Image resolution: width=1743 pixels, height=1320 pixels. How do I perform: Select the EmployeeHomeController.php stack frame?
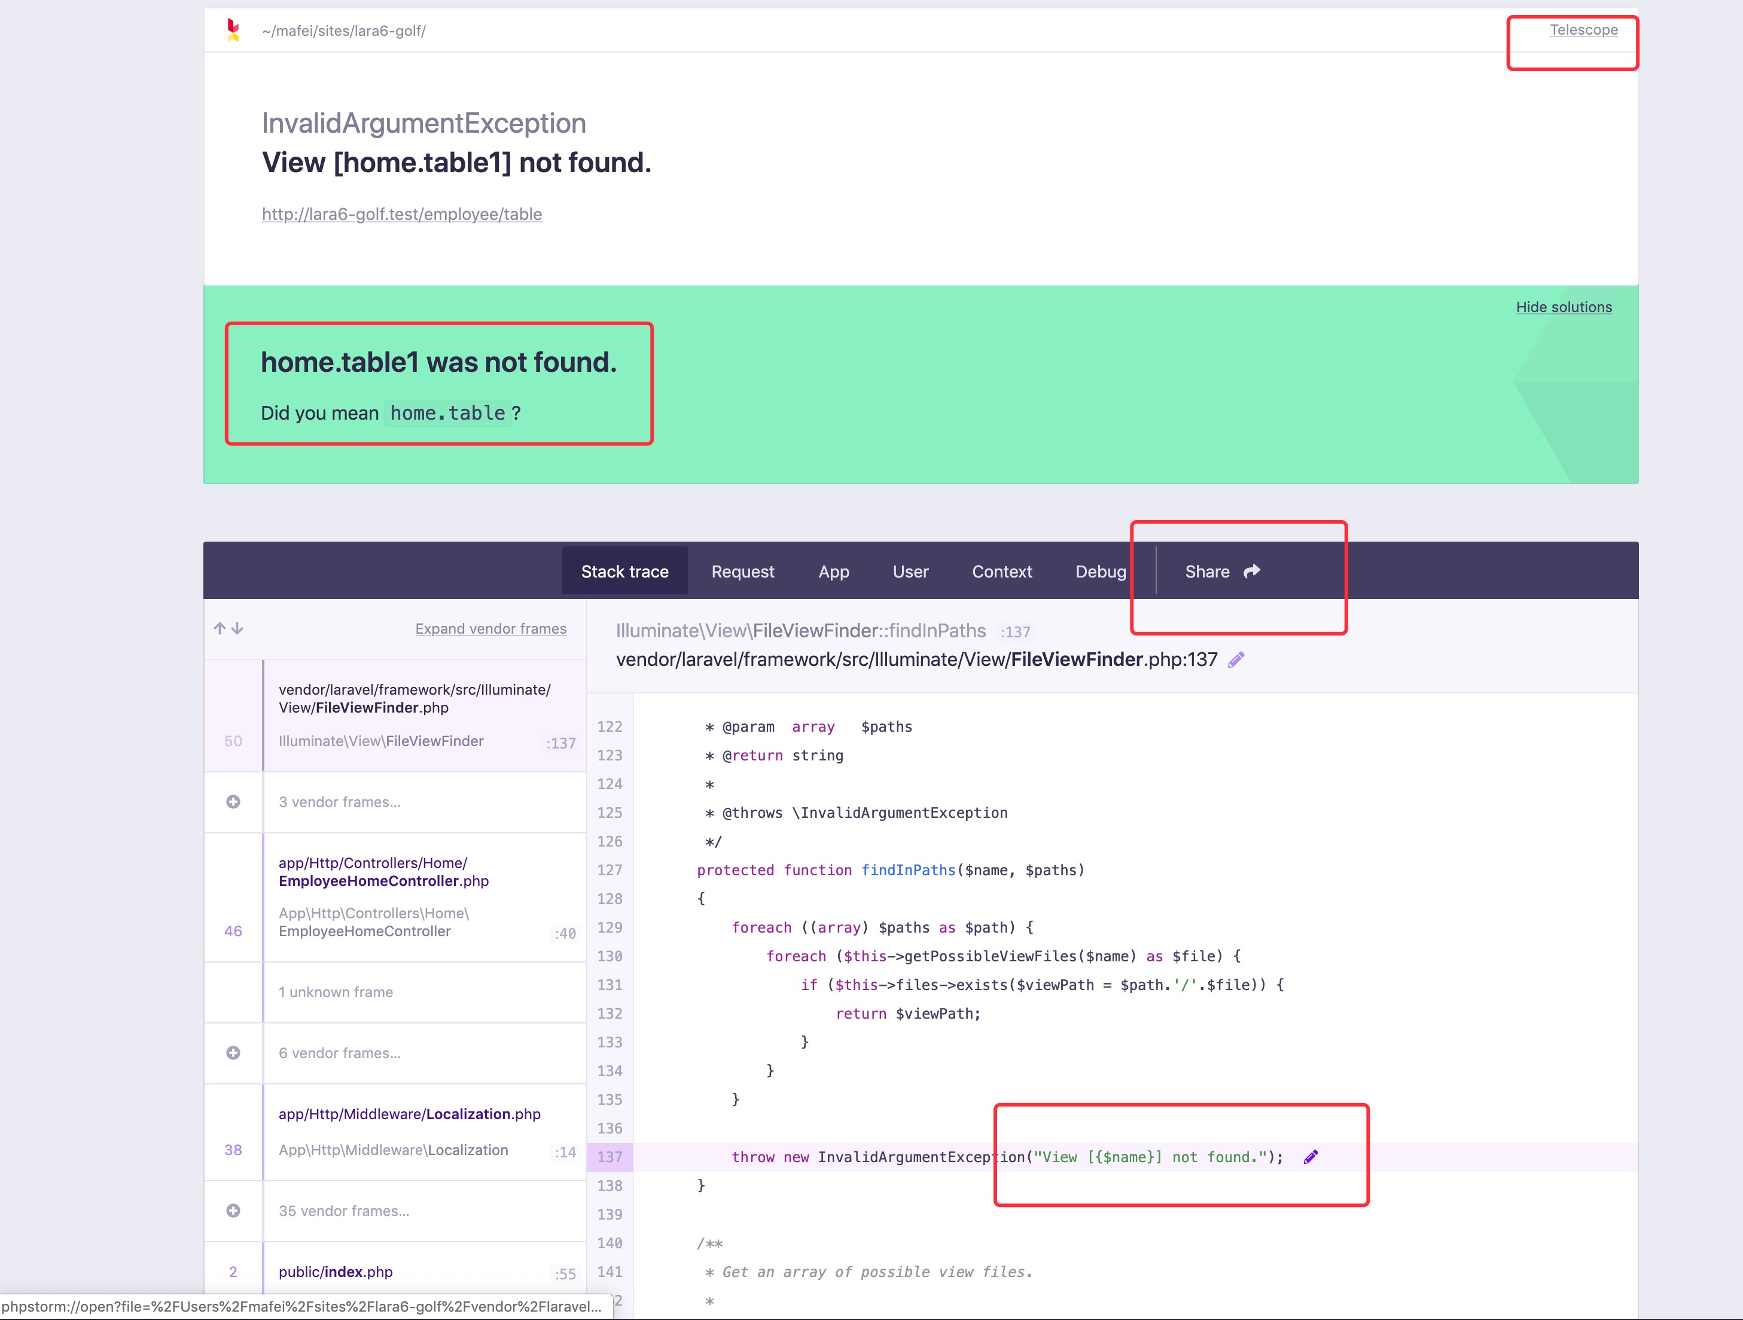[384, 881]
